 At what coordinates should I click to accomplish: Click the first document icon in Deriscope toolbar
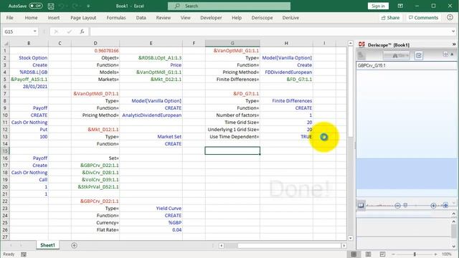361,55
